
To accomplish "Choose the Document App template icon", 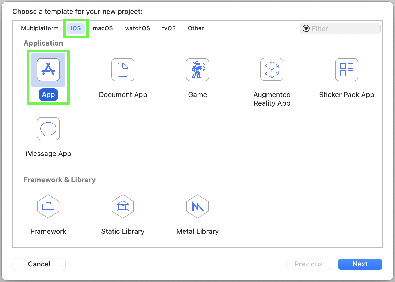I will 123,70.
